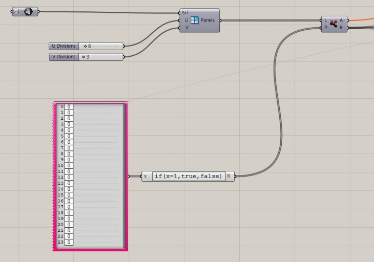Click the U Divisions slider grip
374x262 pixels.
pyautogui.click(x=86, y=46)
